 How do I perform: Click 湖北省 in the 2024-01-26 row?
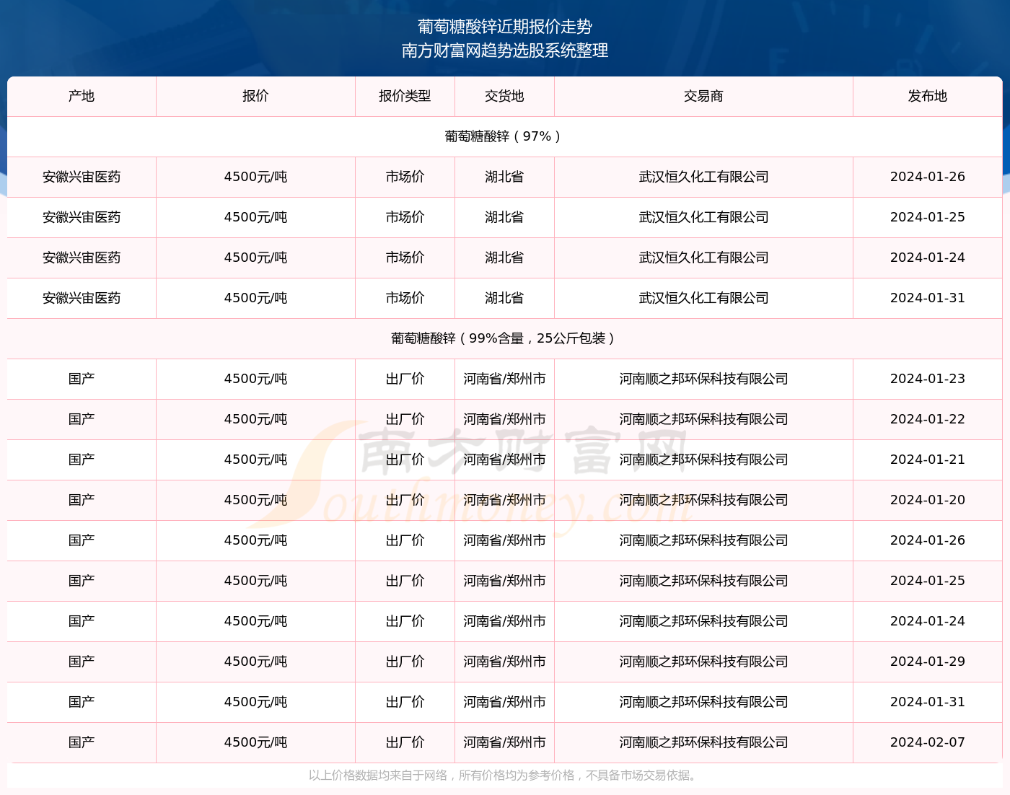[x=504, y=177]
